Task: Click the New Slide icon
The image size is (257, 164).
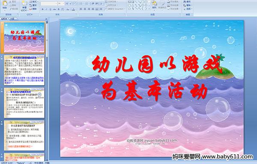Action: click(x=24, y=3)
